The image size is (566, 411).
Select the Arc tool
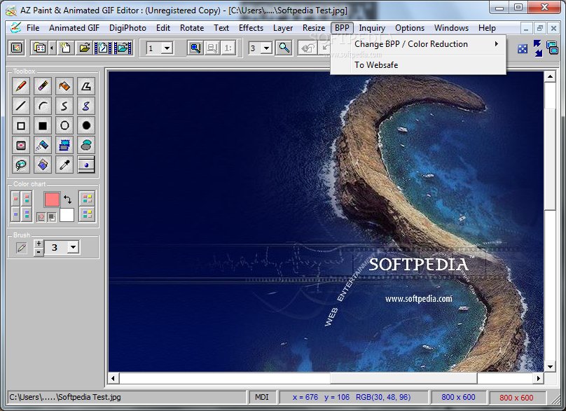click(43, 106)
